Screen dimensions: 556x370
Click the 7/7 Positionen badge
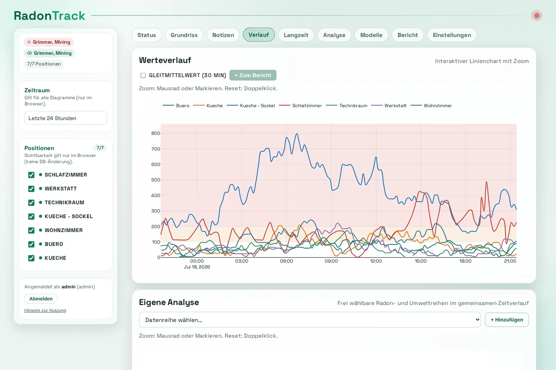tap(44, 64)
